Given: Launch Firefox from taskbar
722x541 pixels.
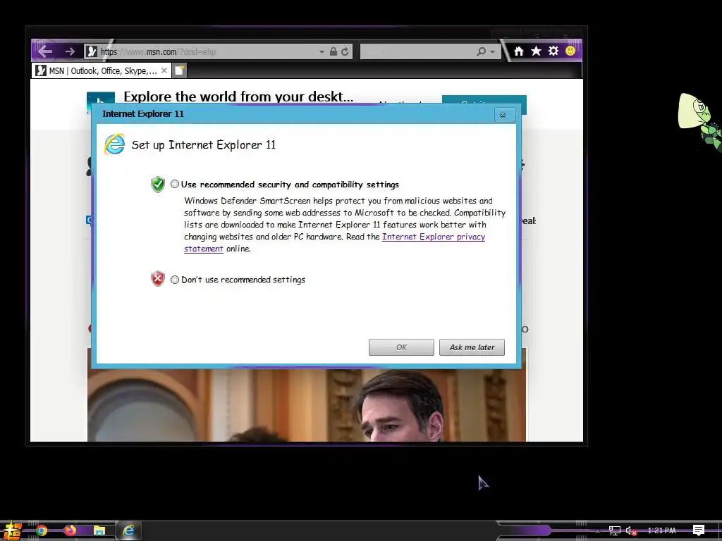Looking at the screenshot, I should pos(70,530).
